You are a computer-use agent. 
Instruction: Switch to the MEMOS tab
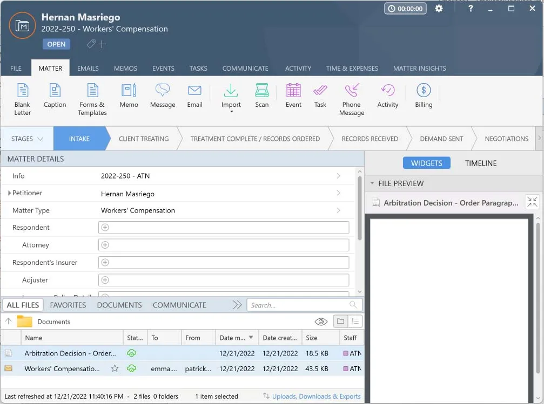click(x=125, y=69)
